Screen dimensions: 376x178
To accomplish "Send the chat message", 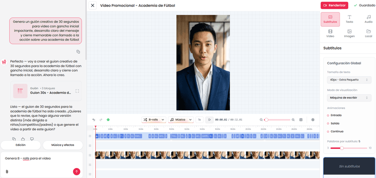I will click(x=77, y=172).
